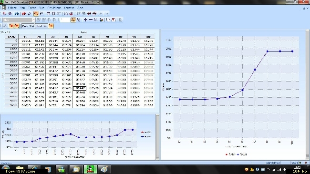Click the white value input field in the second toolbar

tap(65, 20)
